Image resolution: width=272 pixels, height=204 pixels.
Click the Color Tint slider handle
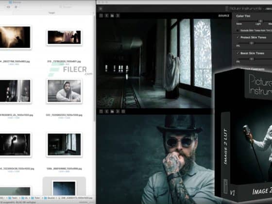coord(260,21)
